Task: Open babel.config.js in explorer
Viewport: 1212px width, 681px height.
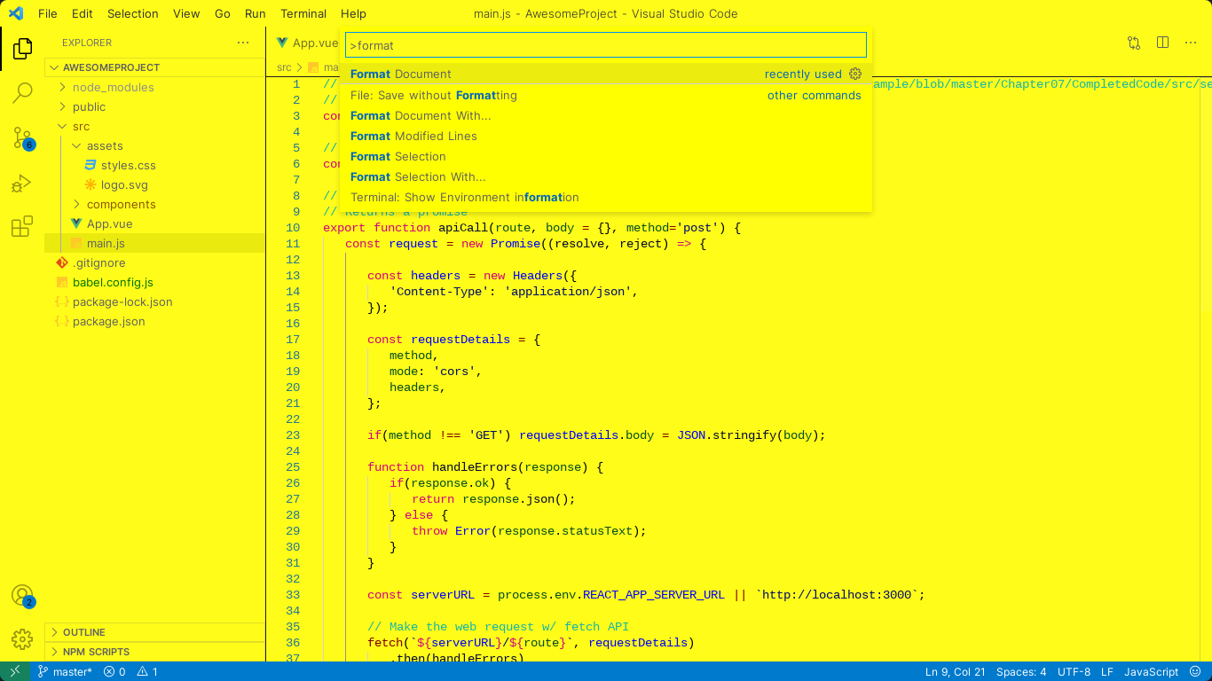Action: (113, 282)
